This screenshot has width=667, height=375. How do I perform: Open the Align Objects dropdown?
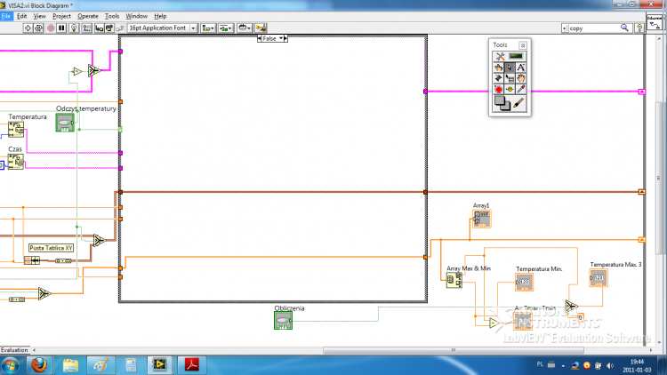[208, 28]
